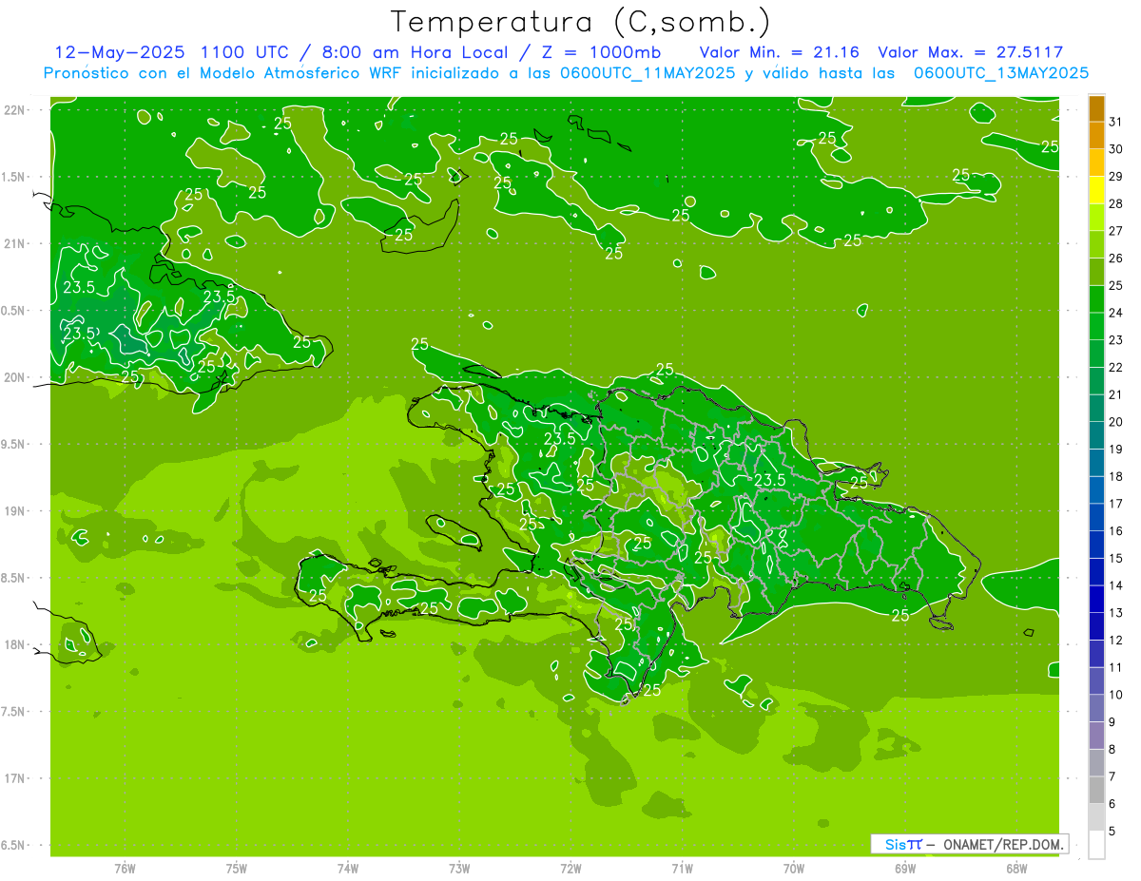Click the title "Temperatura (C,somb.)"

580,22
